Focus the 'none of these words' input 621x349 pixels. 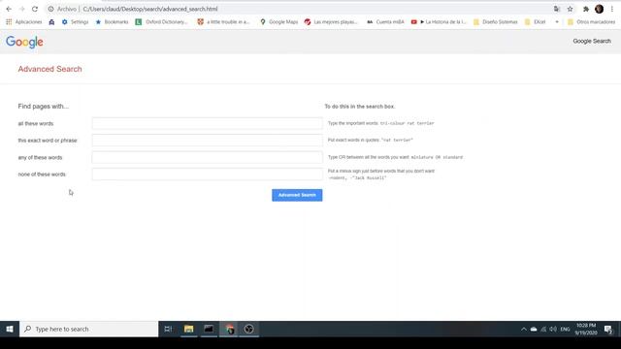pos(207,174)
